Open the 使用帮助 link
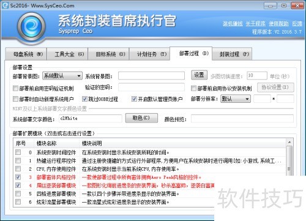 pos(278,24)
